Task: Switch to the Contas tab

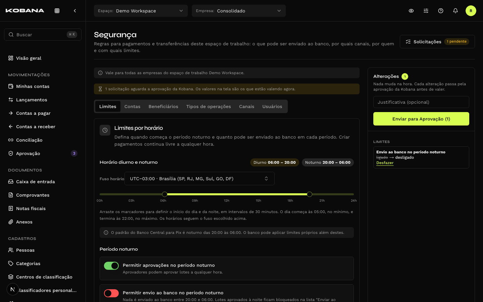Action: (x=132, y=106)
